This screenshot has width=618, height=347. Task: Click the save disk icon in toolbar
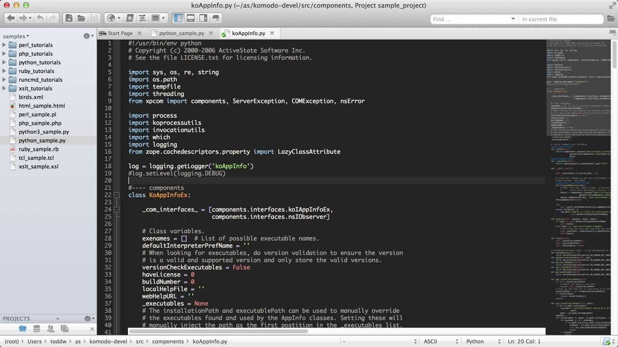[x=94, y=18]
